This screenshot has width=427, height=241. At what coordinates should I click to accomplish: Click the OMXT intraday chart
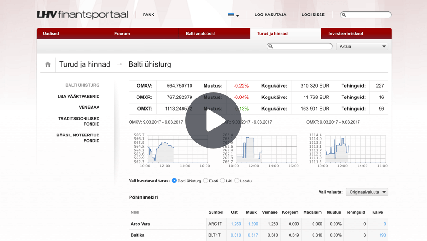(x=348, y=151)
